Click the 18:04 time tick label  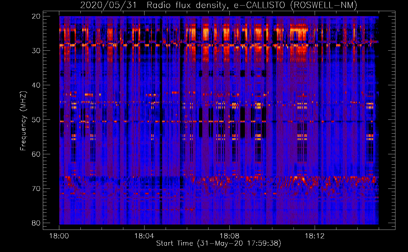click(x=144, y=236)
